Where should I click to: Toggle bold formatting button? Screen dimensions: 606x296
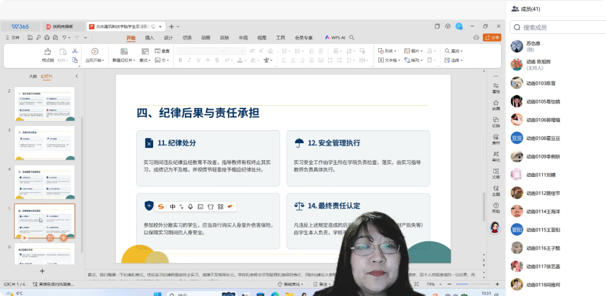[x=181, y=60]
